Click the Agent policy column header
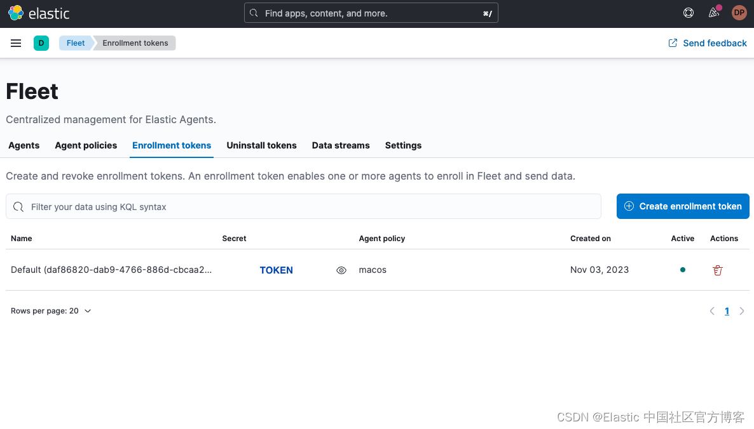The width and height of the screenshot is (754, 429). pyautogui.click(x=382, y=239)
